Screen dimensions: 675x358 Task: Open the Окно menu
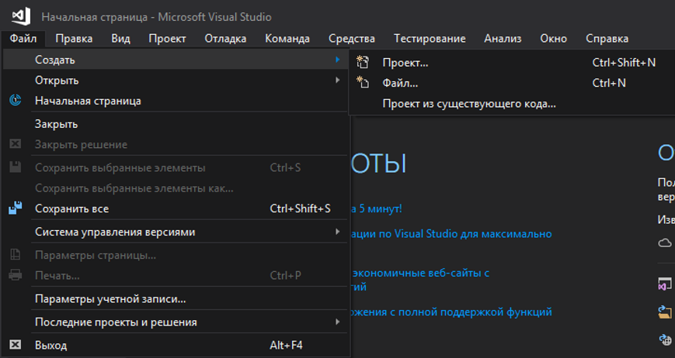tap(554, 38)
